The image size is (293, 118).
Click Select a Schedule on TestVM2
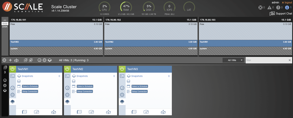[x=85, y=86]
